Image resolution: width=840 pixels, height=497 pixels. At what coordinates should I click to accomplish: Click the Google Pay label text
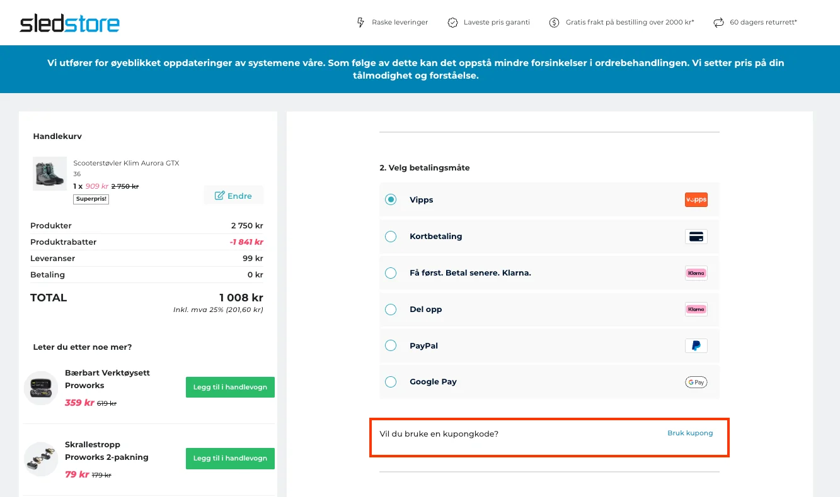pyautogui.click(x=433, y=382)
